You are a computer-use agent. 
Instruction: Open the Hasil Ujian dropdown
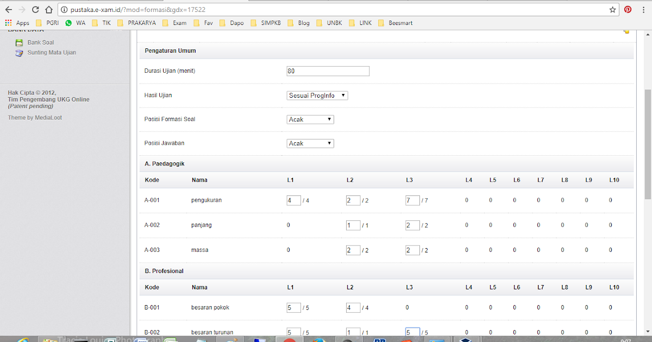[317, 96]
